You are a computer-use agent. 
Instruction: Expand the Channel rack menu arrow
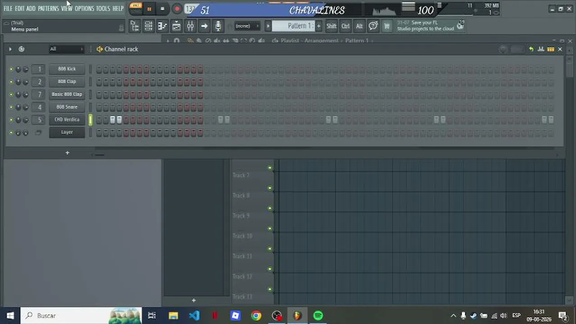point(10,49)
